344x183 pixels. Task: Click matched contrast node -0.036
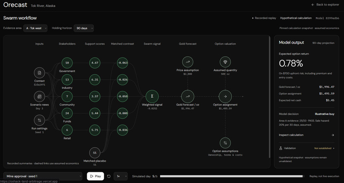pyautogui.click(x=122, y=130)
